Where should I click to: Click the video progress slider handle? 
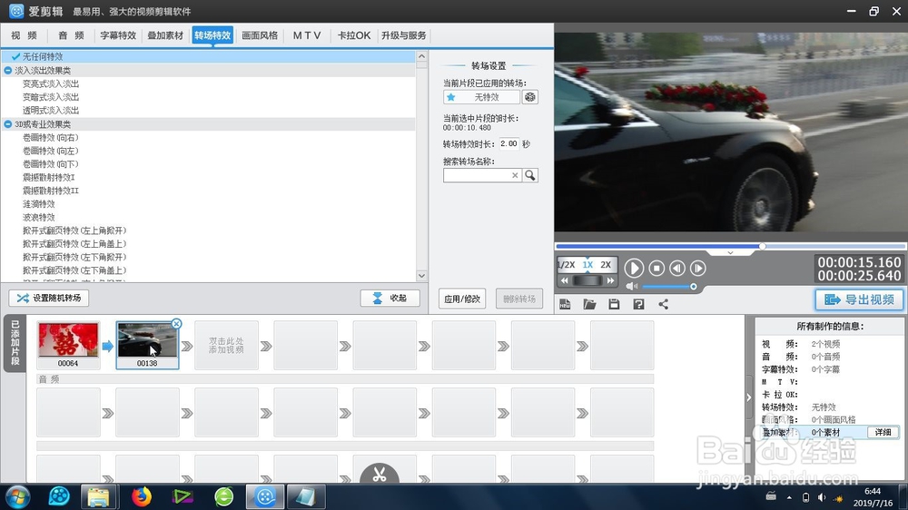(x=763, y=246)
